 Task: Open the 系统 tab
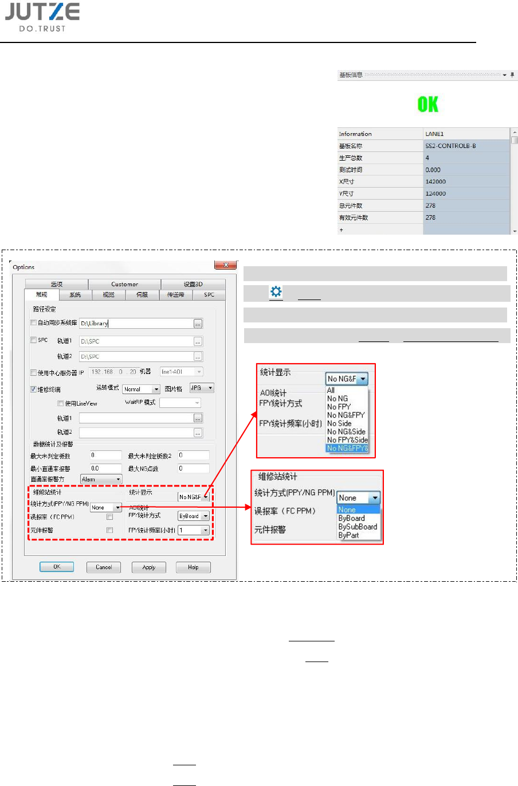click(x=75, y=294)
